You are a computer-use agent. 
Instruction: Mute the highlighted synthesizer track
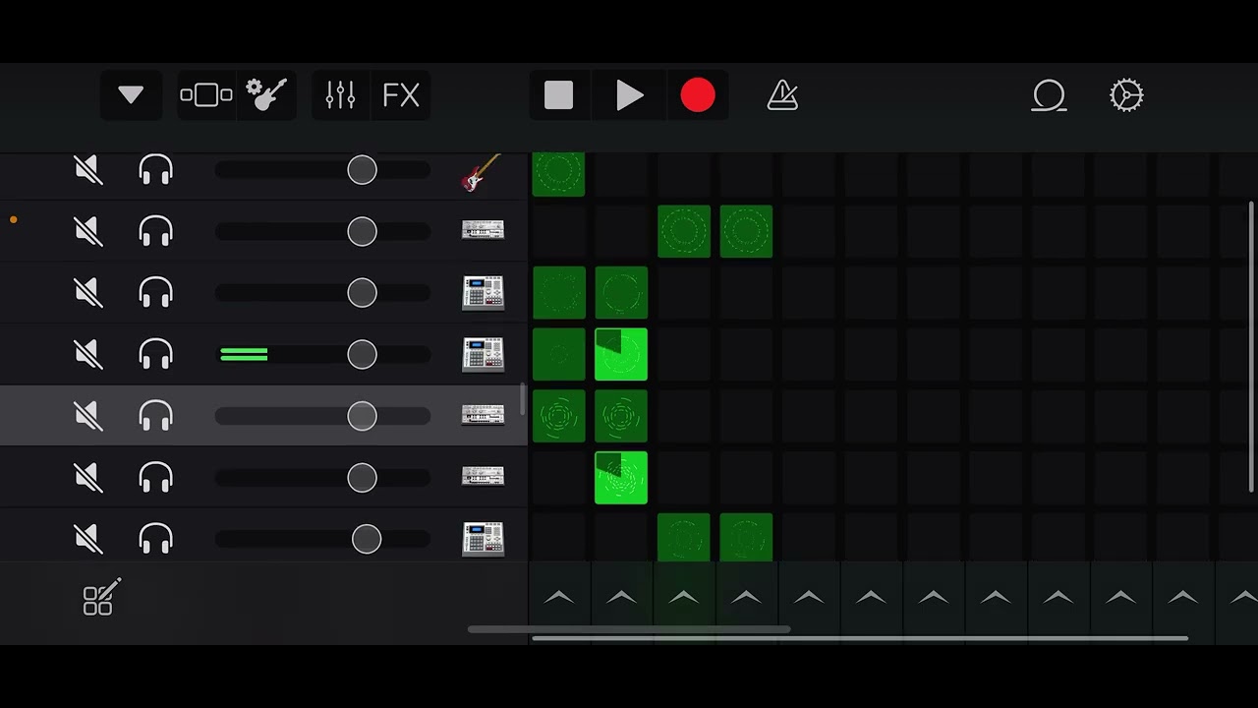[x=88, y=416]
